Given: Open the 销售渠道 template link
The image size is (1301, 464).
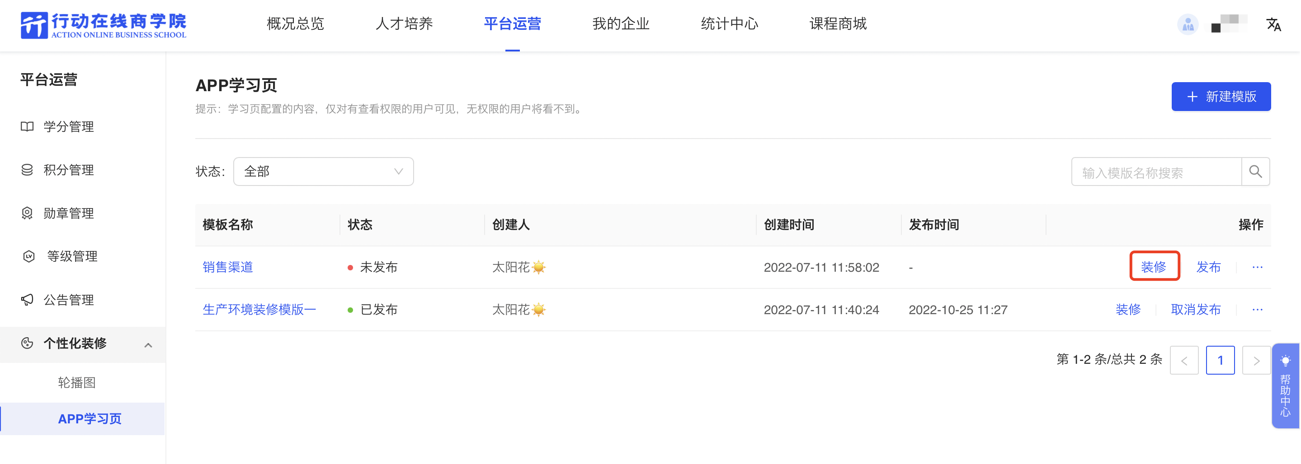Looking at the screenshot, I should (228, 267).
